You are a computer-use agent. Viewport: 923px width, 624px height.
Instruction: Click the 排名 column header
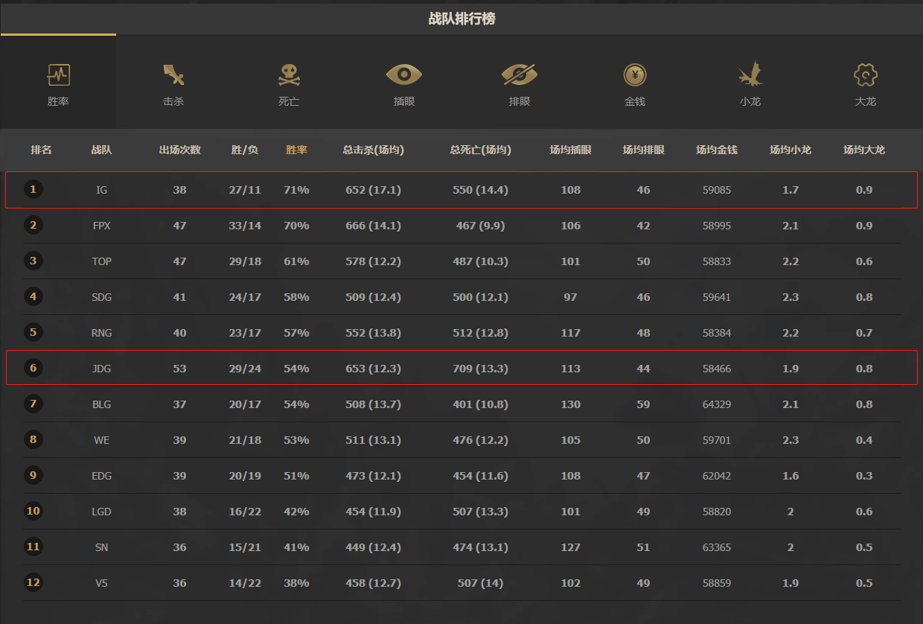coord(42,150)
